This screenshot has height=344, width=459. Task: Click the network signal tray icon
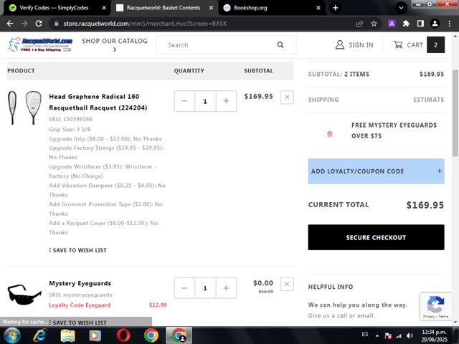point(399,336)
